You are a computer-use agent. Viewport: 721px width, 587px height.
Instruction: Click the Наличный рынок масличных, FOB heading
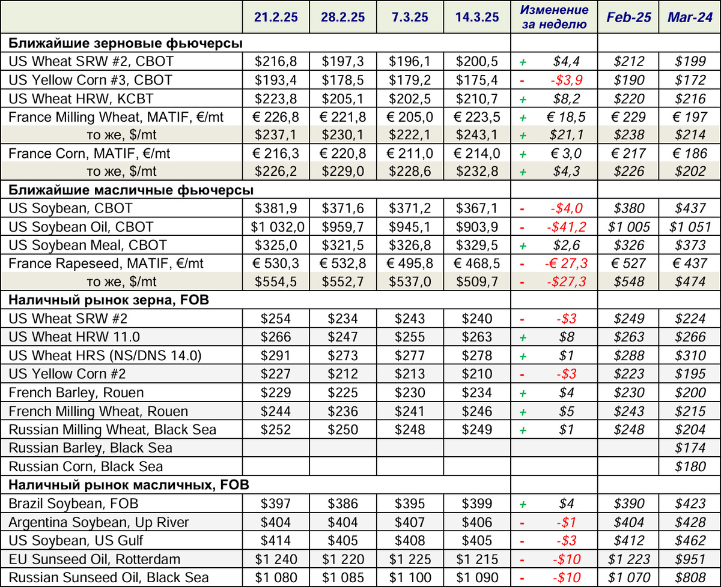coord(129,485)
